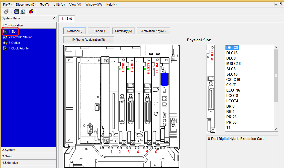Click the Slot icon in Configuration menu
Viewport: 284px width, 168px height.
tap(5, 31)
